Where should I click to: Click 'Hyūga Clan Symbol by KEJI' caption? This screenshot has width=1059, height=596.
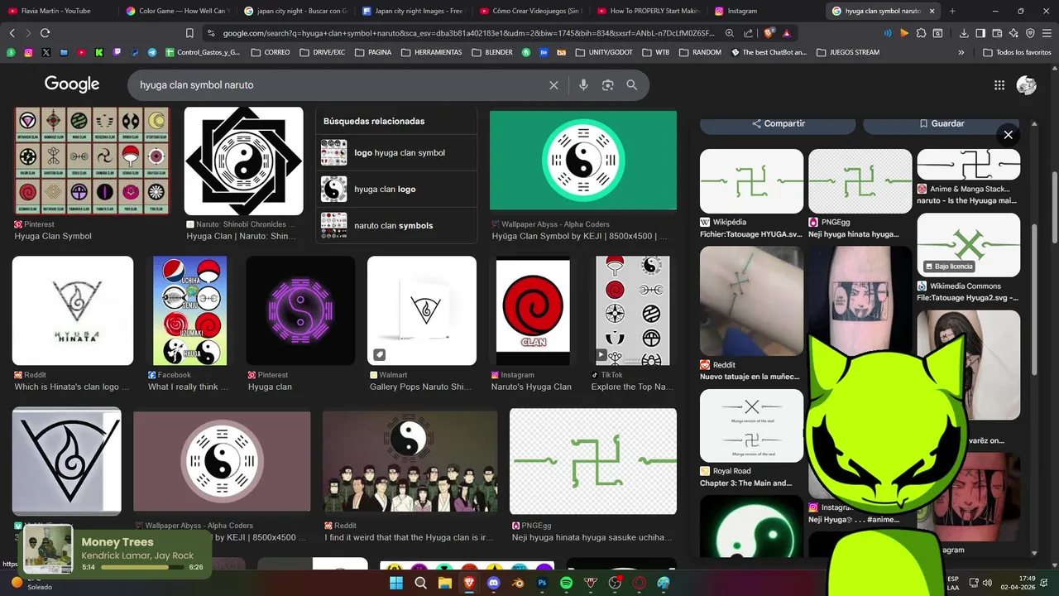click(579, 236)
